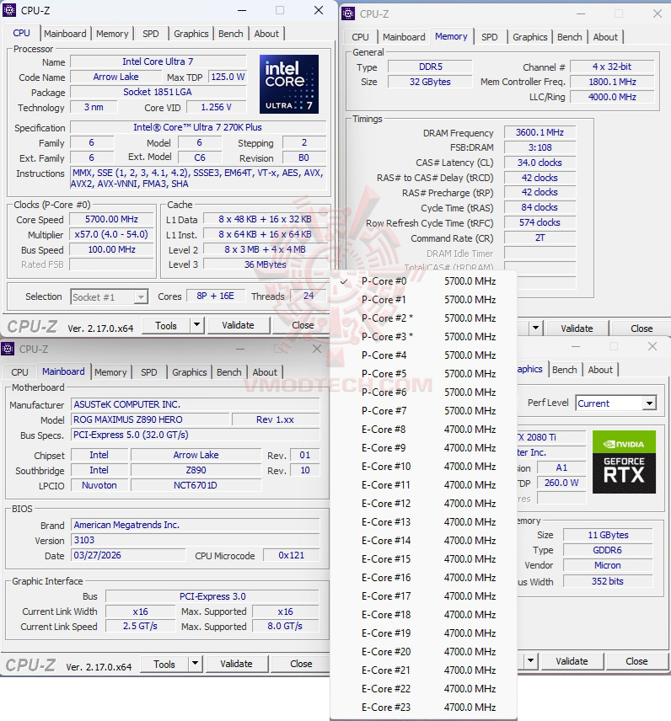Select checked P-Core #0 in the core list
This screenshot has width=671, height=721.
(423, 281)
